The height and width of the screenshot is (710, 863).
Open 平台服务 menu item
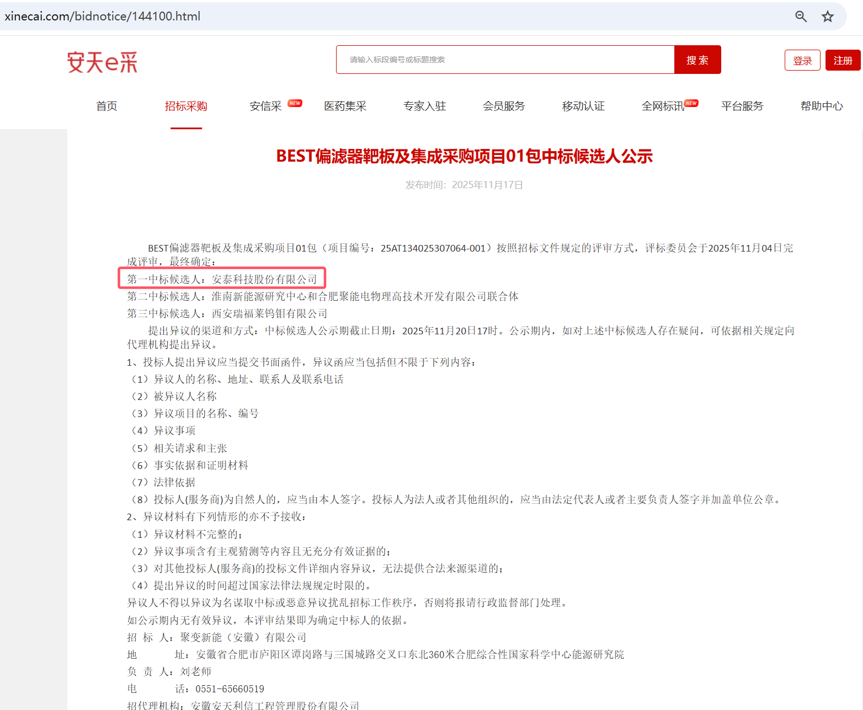[742, 106]
